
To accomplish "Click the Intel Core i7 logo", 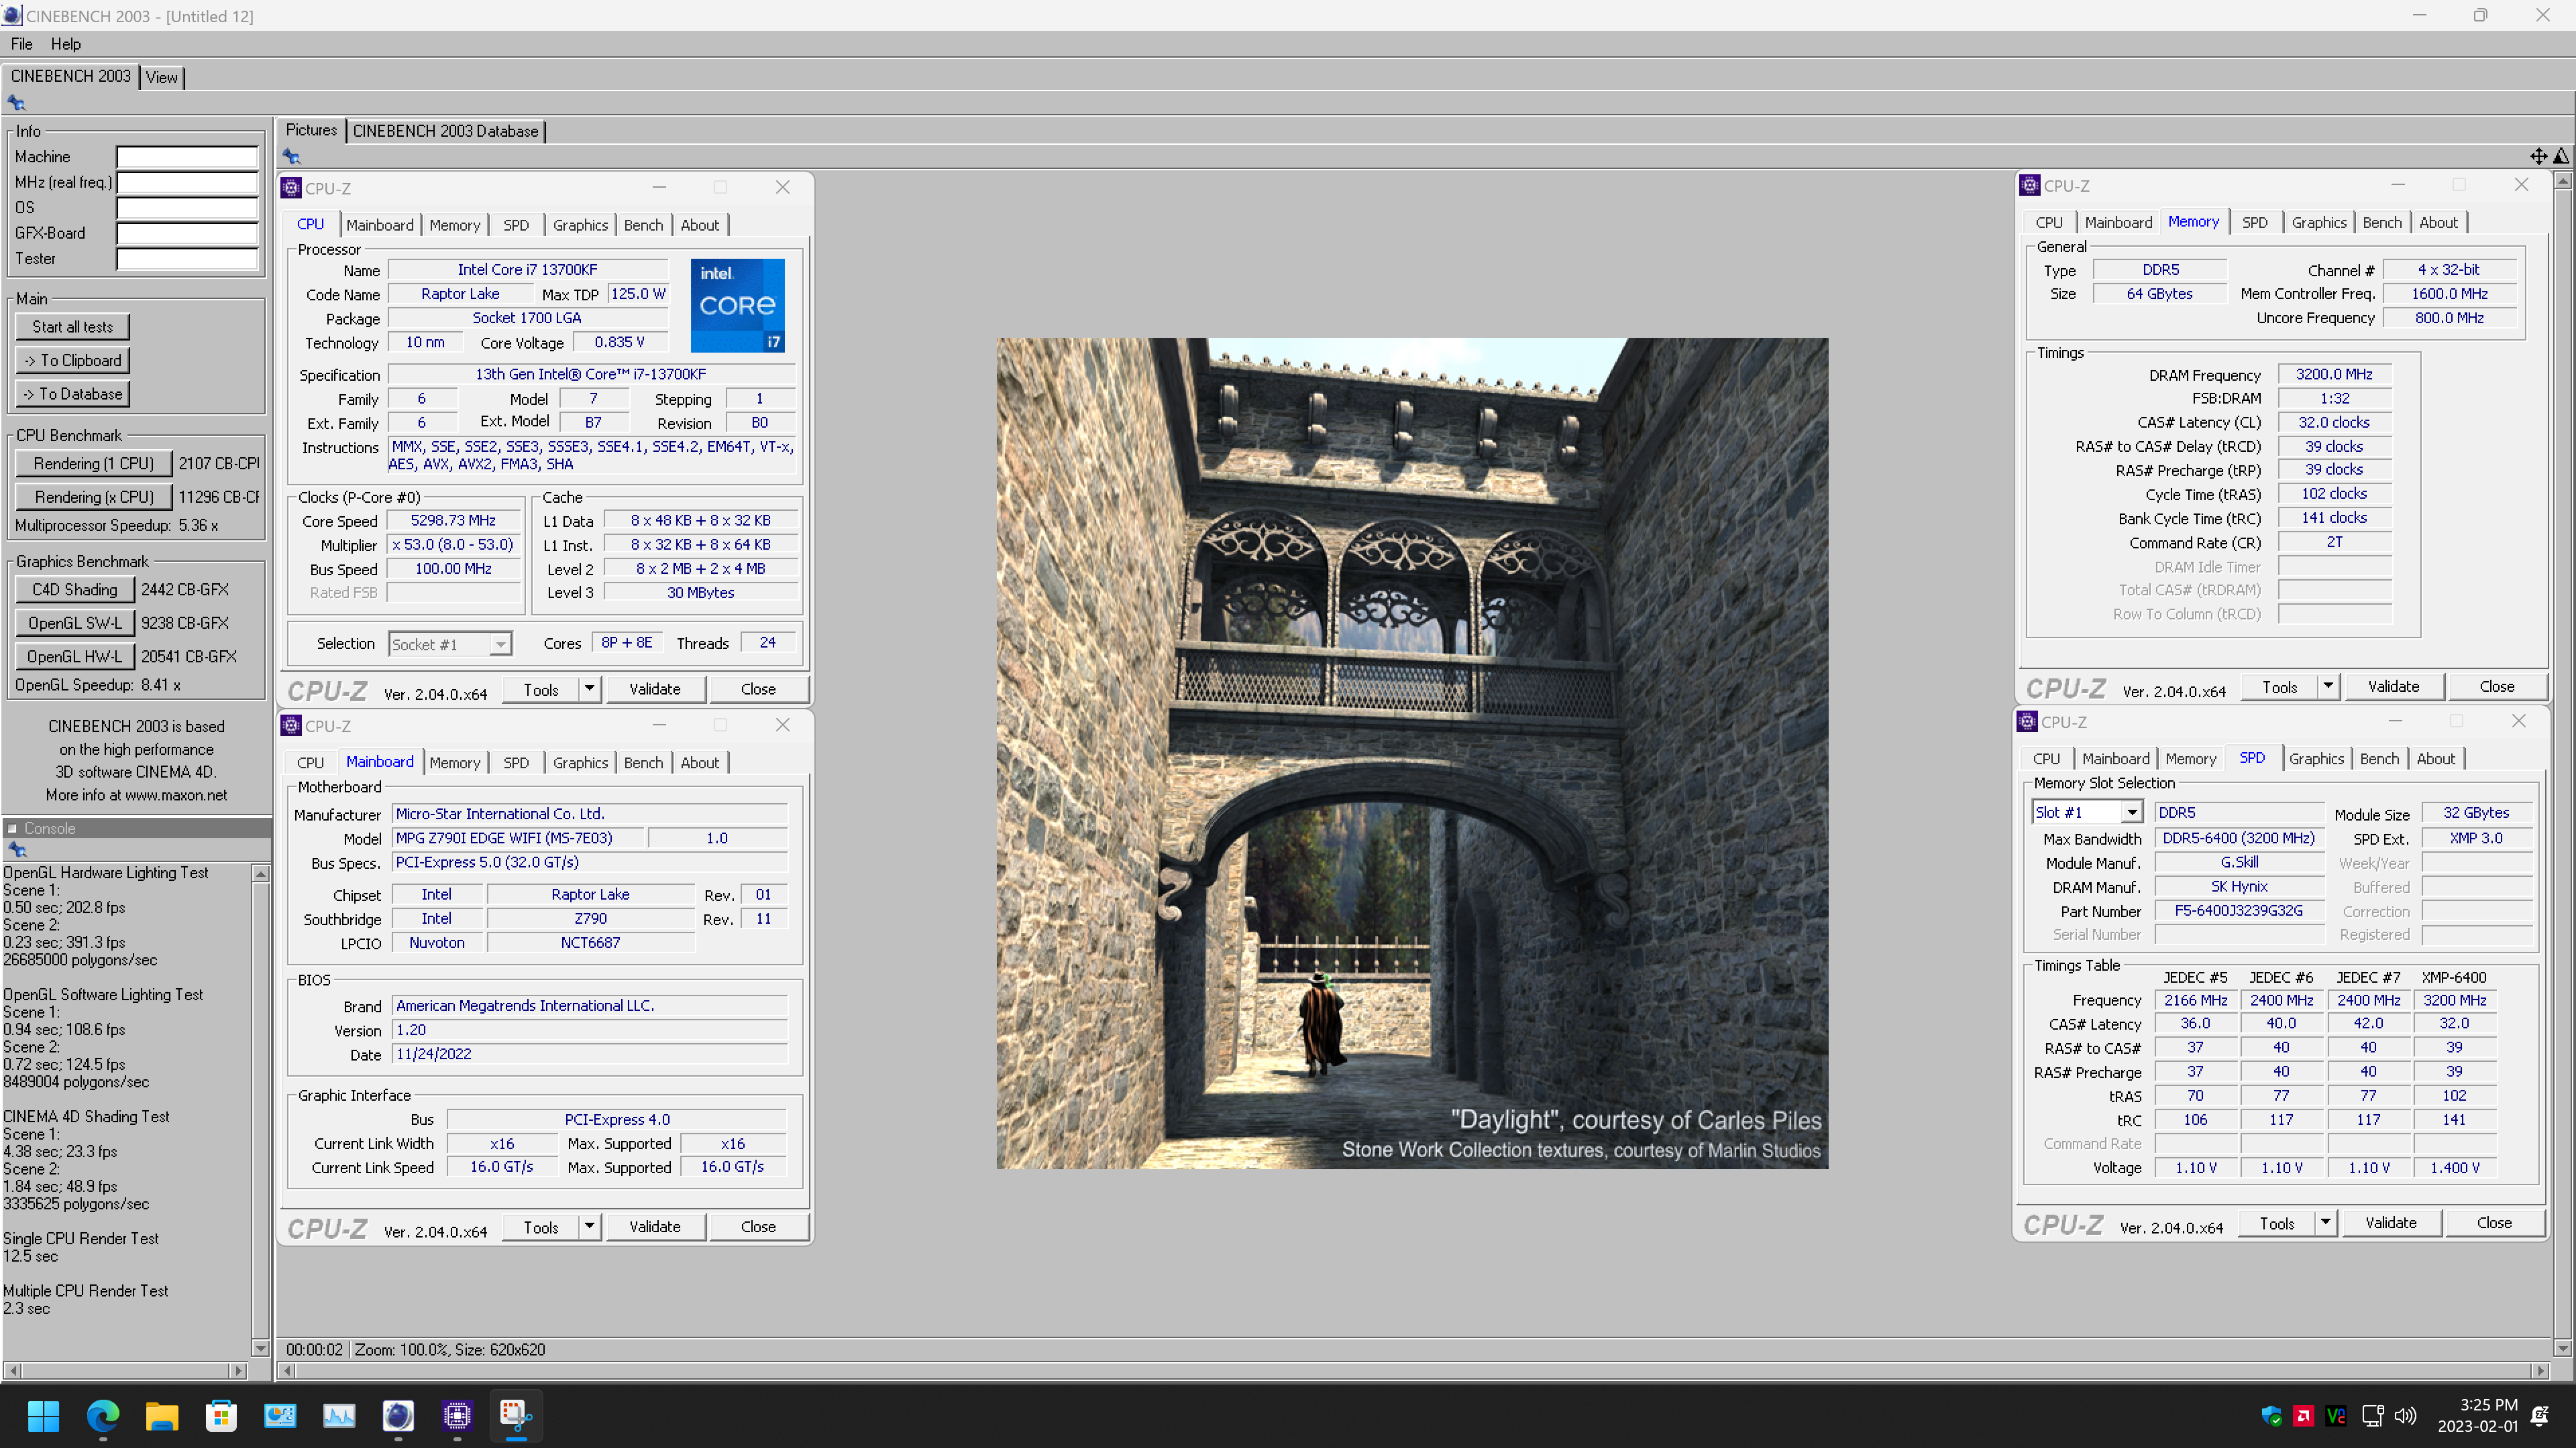I will coord(737,305).
